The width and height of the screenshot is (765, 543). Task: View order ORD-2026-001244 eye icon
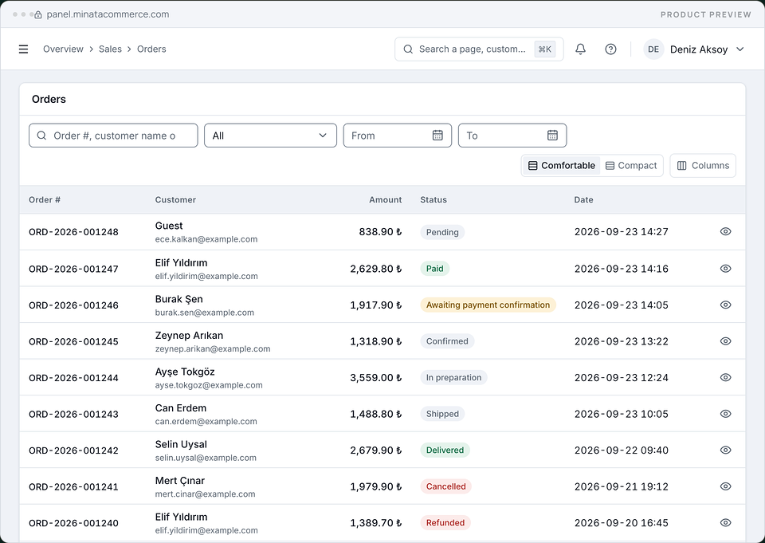tap(725, 377)
